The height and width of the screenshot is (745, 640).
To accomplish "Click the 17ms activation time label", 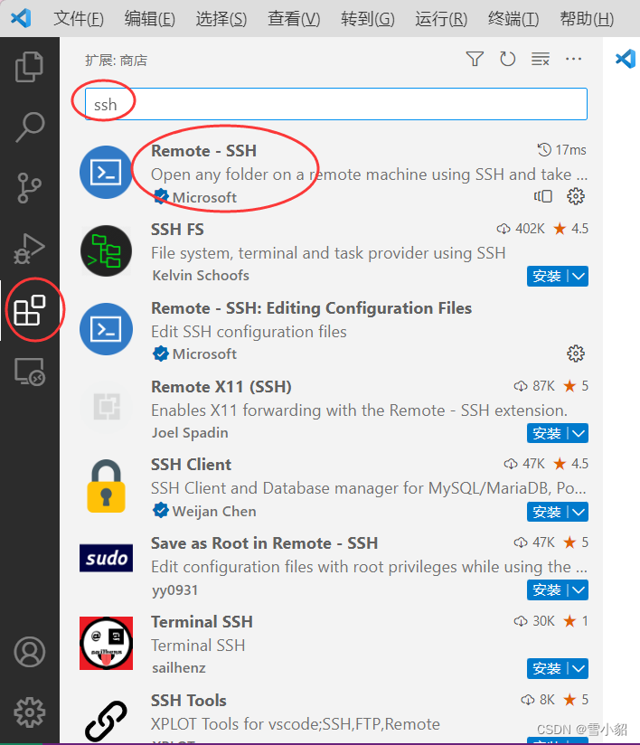I will tap(570, 150).
